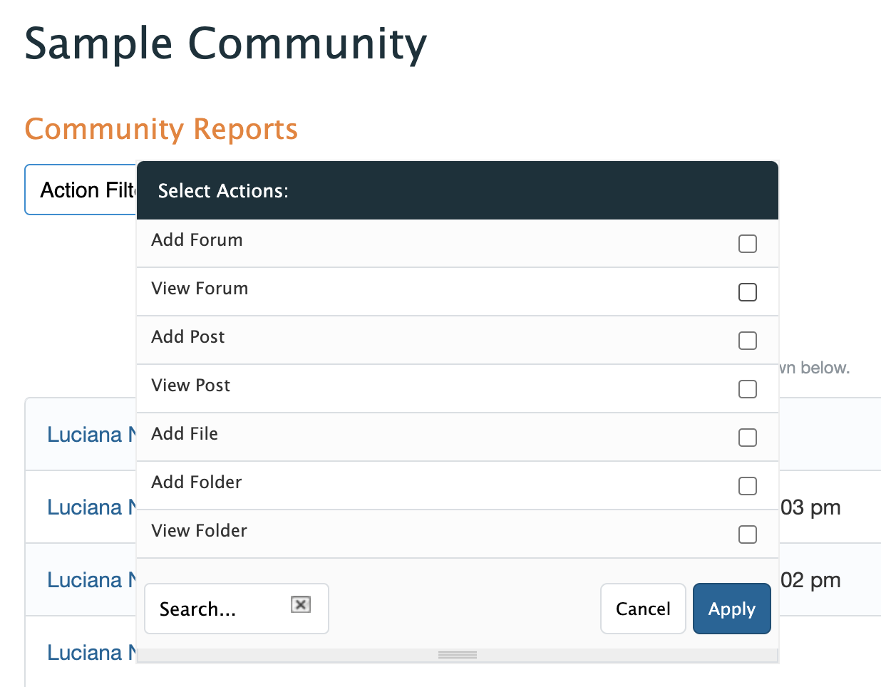The height and width of the screenshot is (687, 881).
Task: Enable the View Folder checkbox
Action: (747, 534)
